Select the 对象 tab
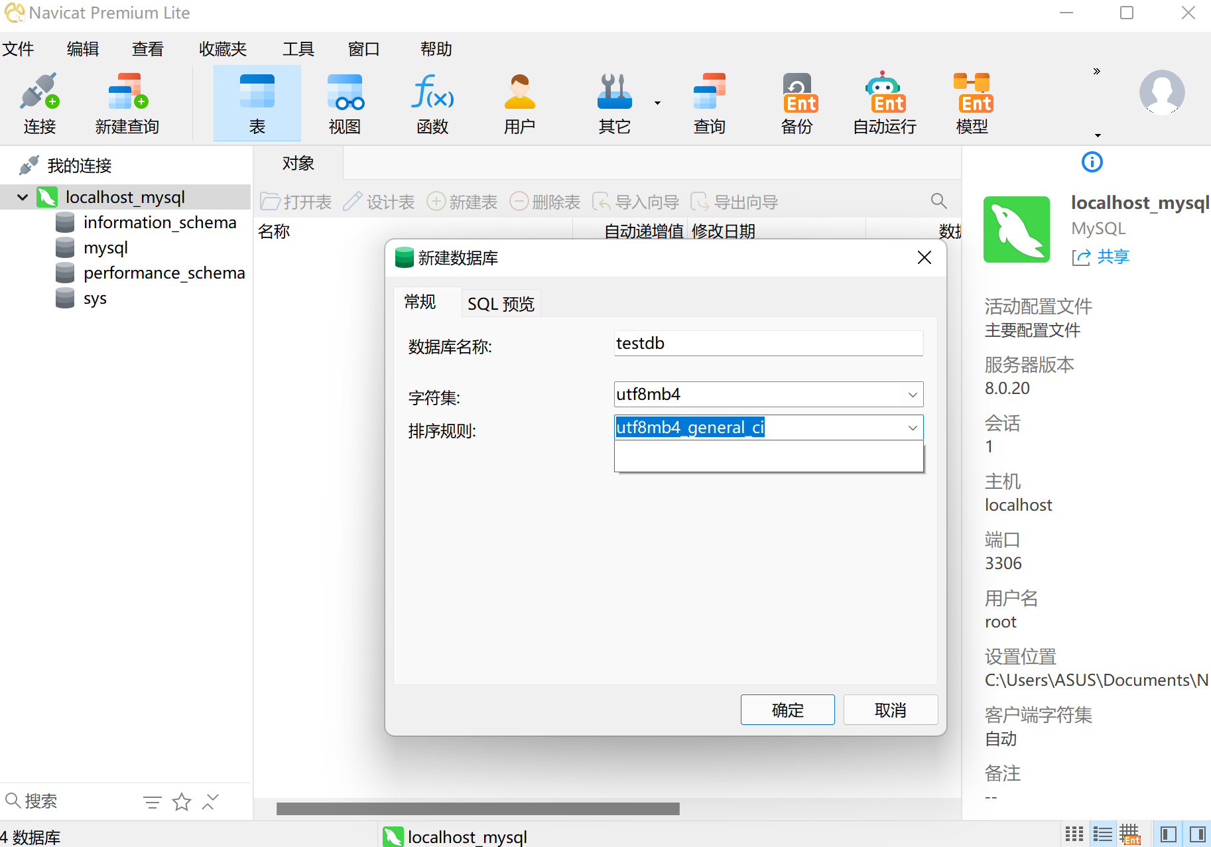The image size is (1211, 847). (x=298, y=163)
